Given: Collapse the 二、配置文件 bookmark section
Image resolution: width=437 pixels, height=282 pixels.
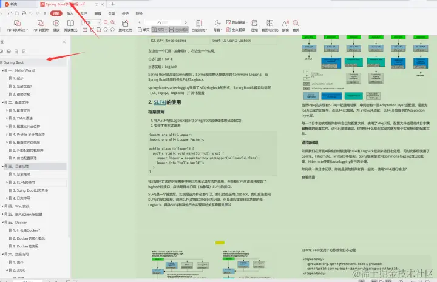Looking at the screenshot, I should 2,102.
